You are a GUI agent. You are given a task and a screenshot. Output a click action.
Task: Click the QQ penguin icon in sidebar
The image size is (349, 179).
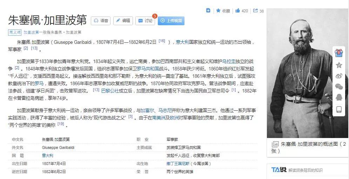point(338,98)
